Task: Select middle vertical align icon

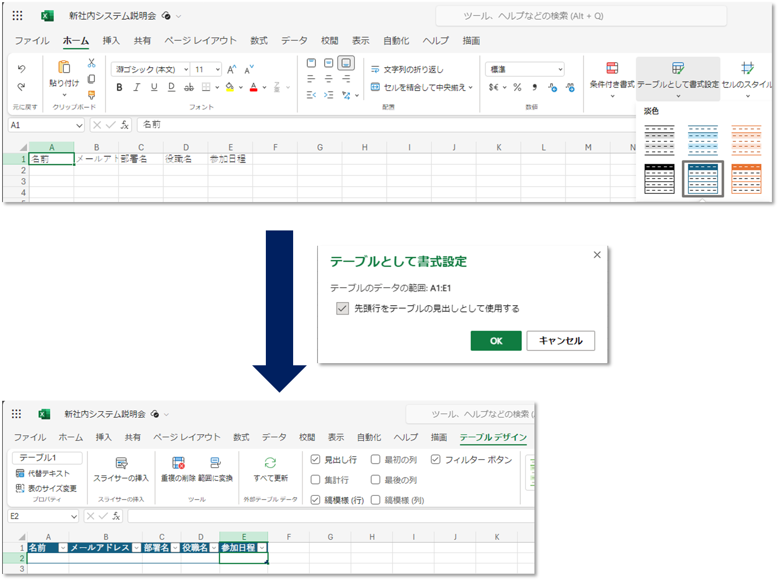Action: tap(329, 63)
